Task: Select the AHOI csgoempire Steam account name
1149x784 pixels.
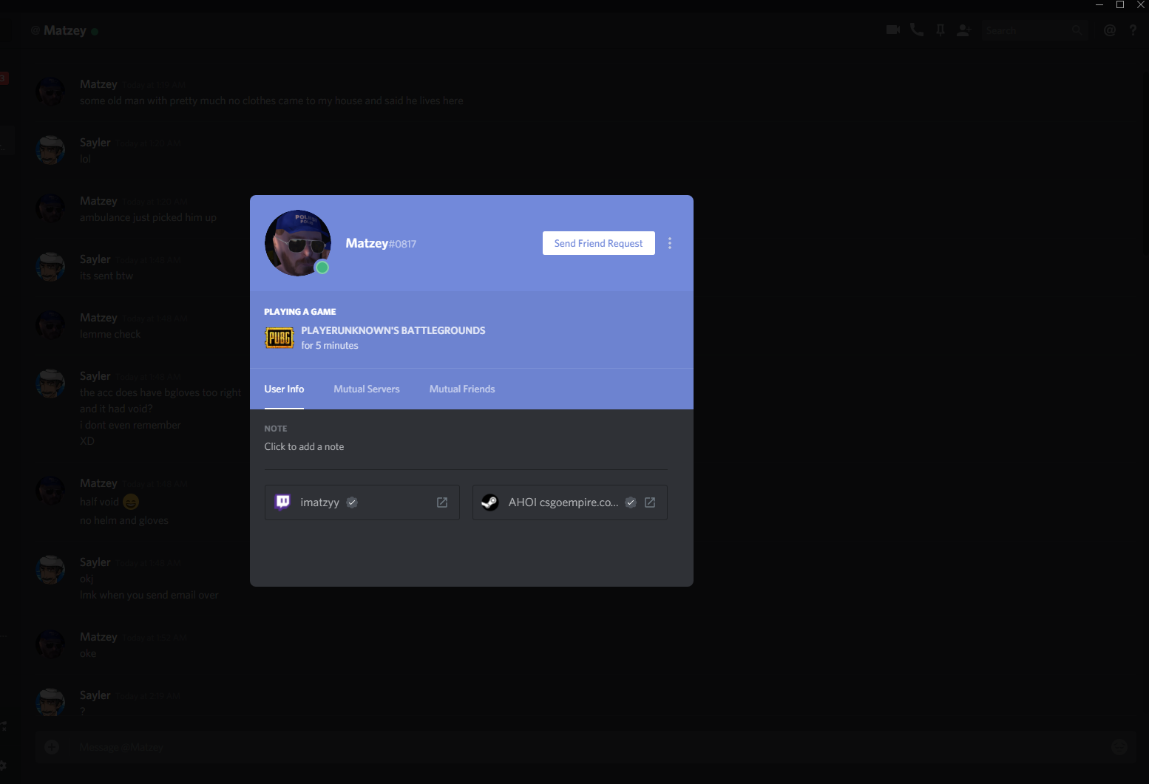Action: tap(563, 502)
